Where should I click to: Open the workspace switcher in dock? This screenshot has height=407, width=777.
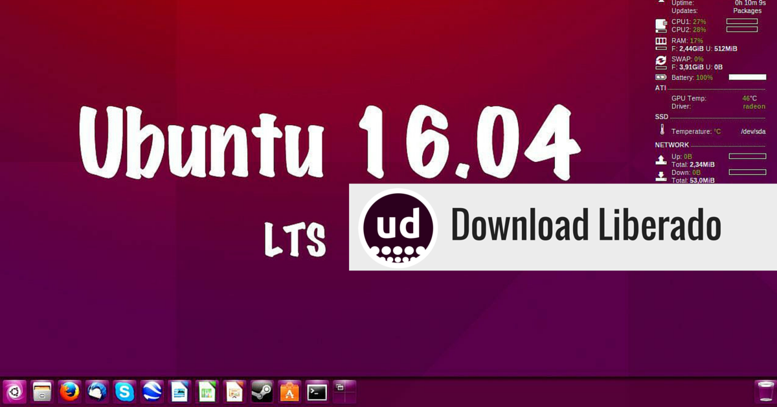coord(344,392)
